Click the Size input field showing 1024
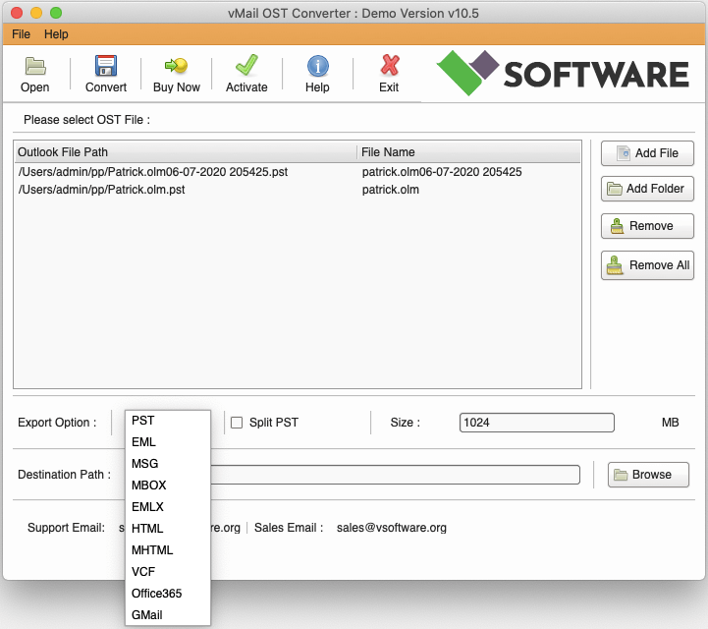Image resolution: width=708 pixels, height=629 pixels. (x=536, y=423)
